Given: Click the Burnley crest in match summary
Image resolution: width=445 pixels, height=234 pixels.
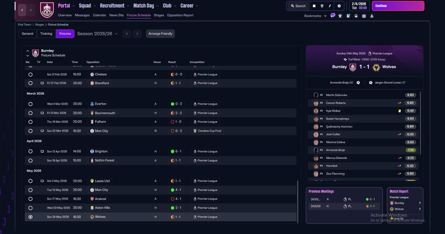Looking at the screenshot, I should pyautogui.click(x=353, y=67).
